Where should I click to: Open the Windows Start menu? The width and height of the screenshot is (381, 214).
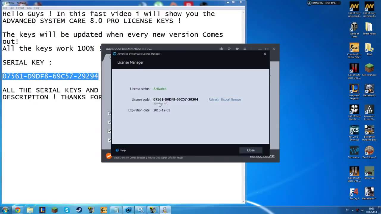pos(5,210)
